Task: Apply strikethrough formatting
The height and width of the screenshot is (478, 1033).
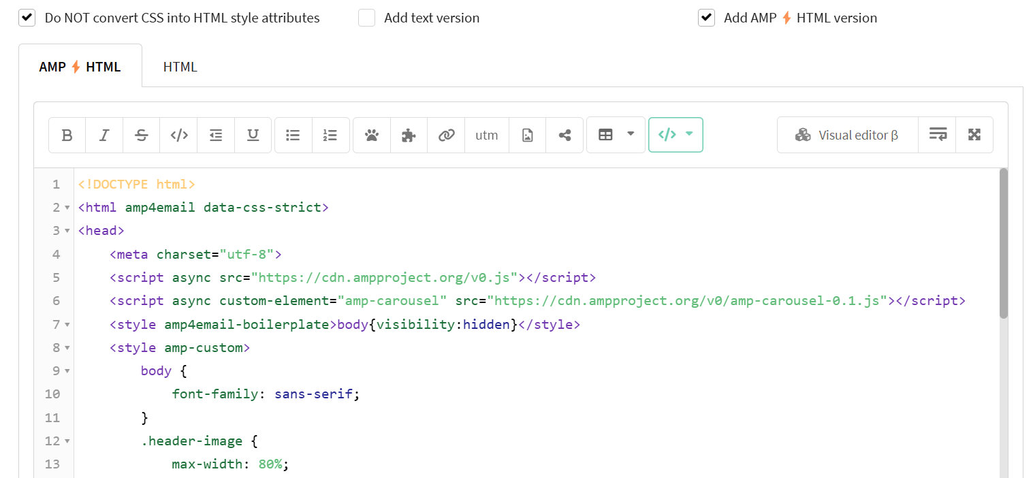Action: pyautogui.click(x=142, y=135)
